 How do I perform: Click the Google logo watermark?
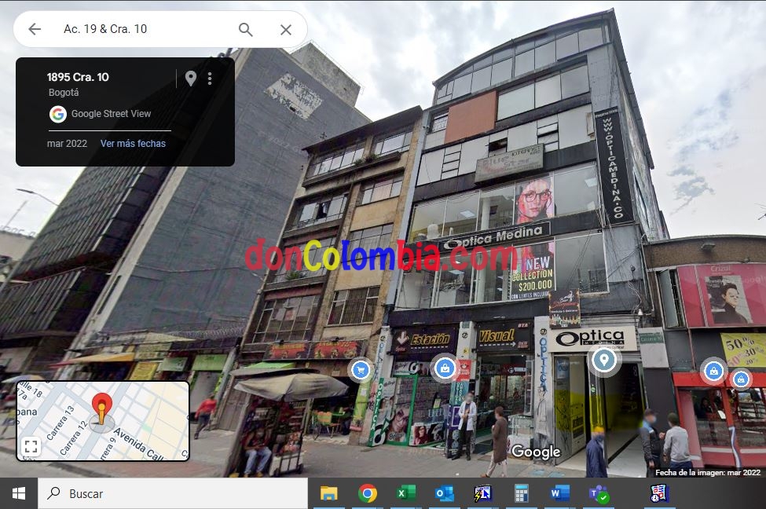pyautogui.click(x=536, y=452)
